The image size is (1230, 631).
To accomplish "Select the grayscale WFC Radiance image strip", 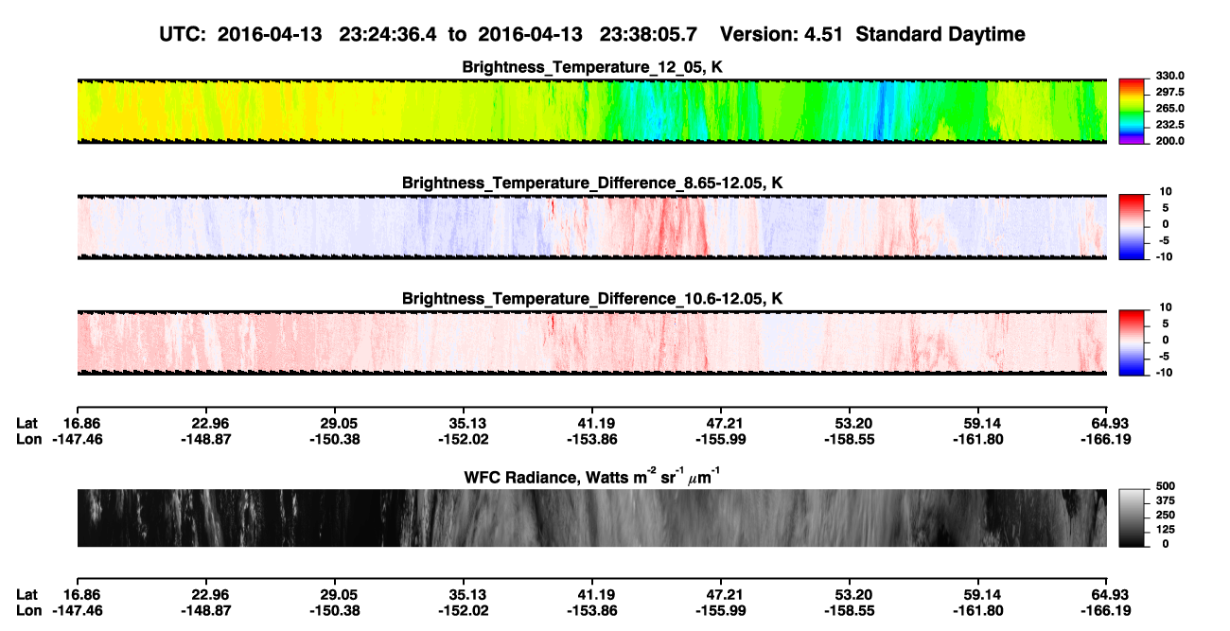I will [x=591, y=518].
